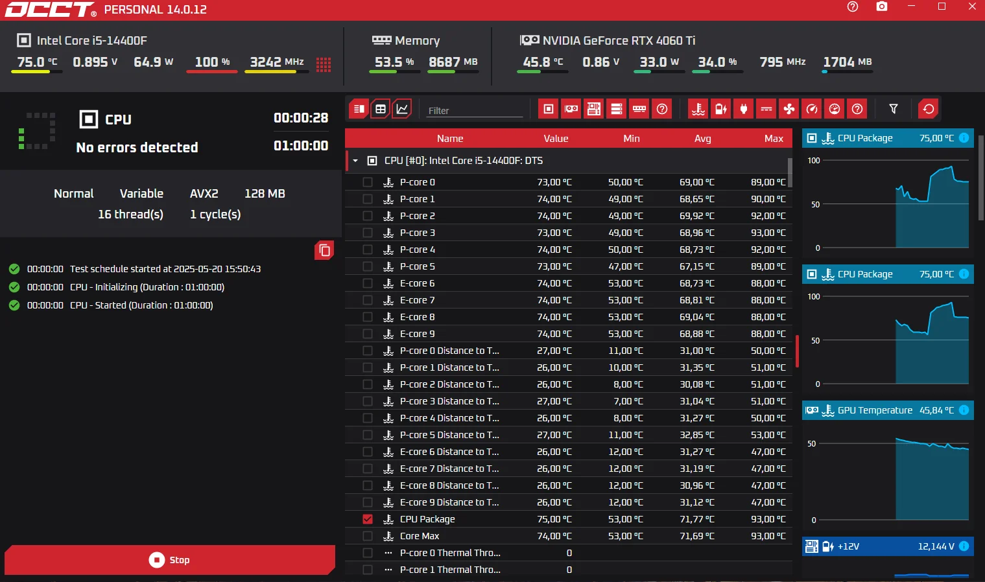Toggle the CPU hardware filter icon
The image size is (985, 582).
(549, 109)
